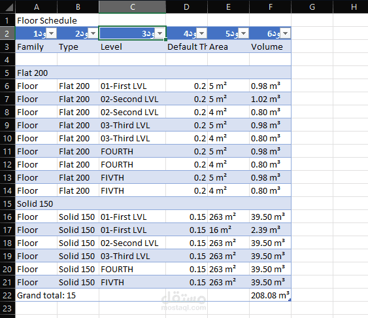Select the row 22 header
This screenshot has width=368, height=318.
[x=7, y=295]
